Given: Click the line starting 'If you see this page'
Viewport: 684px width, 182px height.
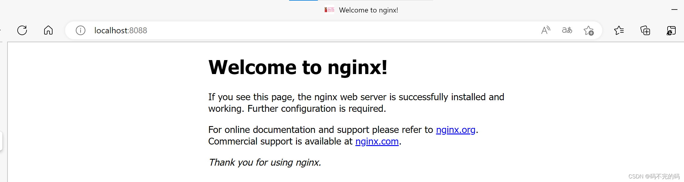Looking at the screenshot, I should coord(356,97).
